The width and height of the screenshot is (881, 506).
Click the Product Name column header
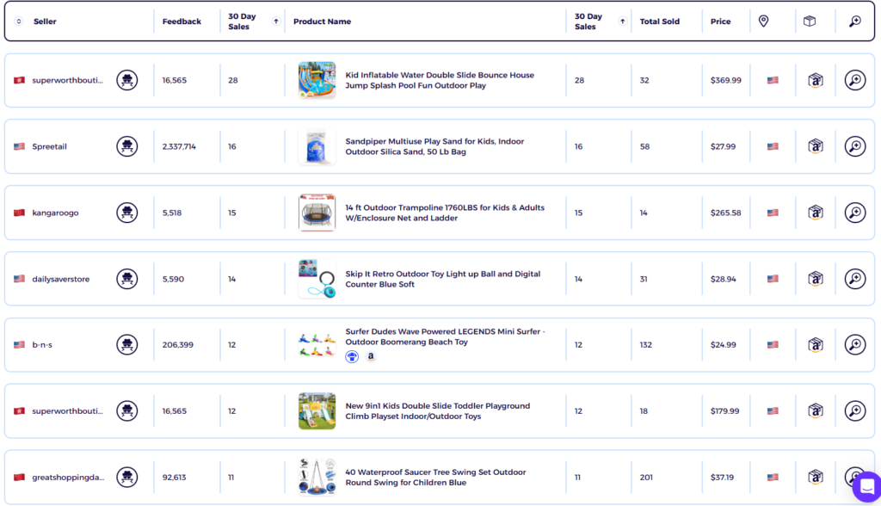[322, 22]
